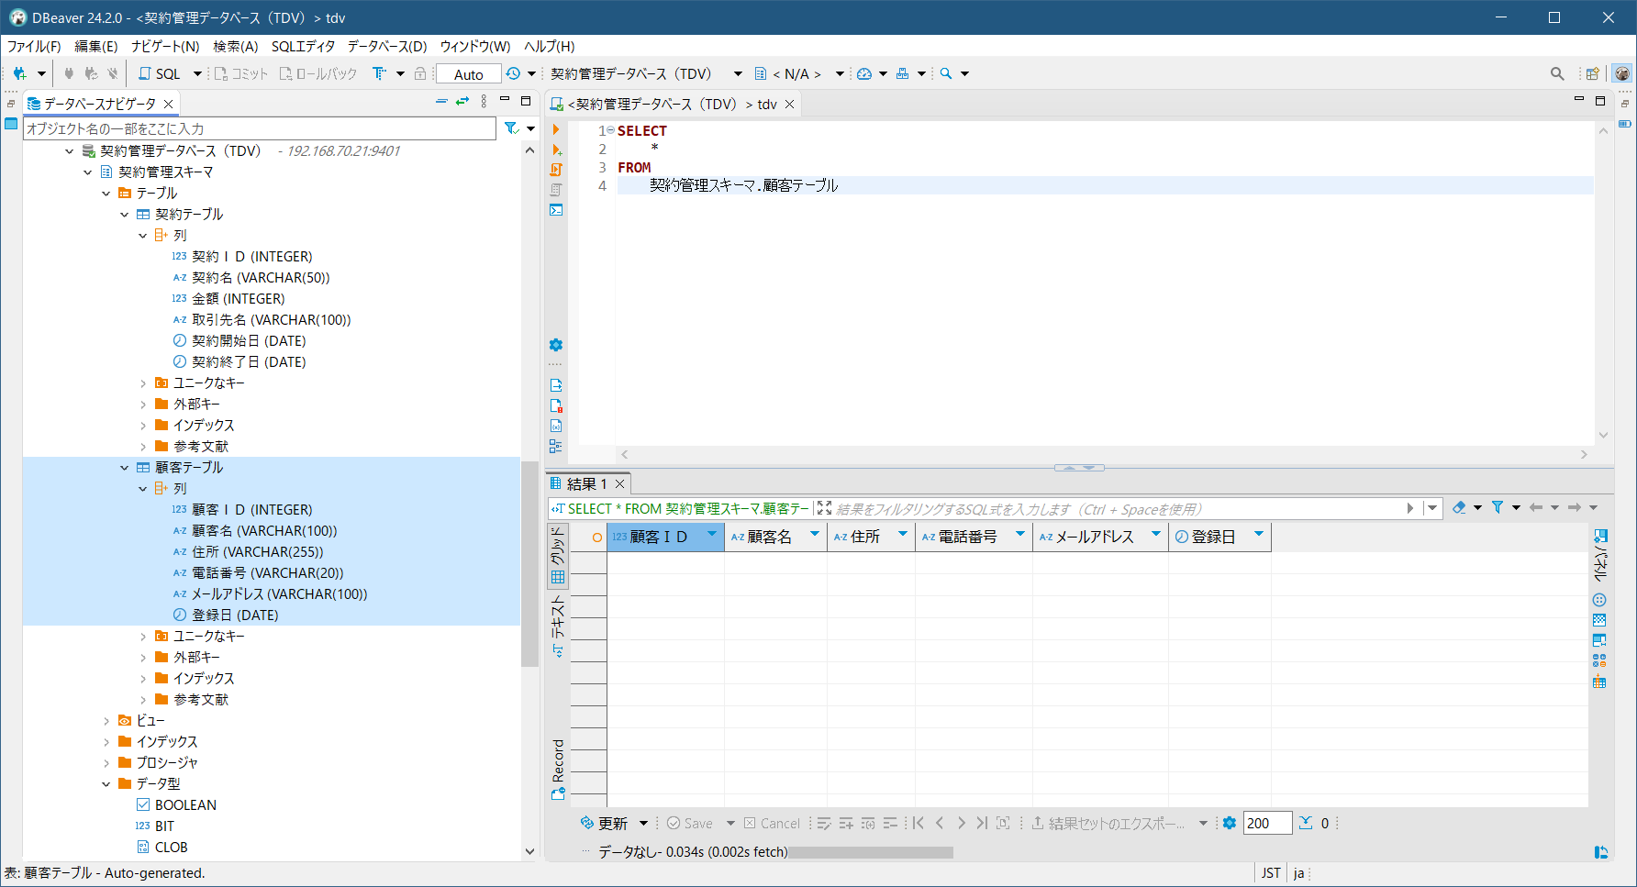Switch results to Grid view

click(558, 556)
